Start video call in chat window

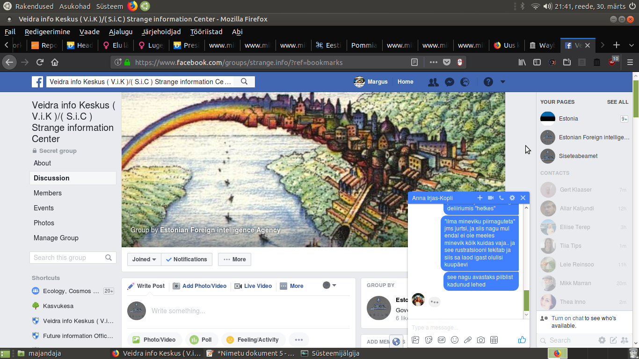pyautogui.click(x=491, y=198)
